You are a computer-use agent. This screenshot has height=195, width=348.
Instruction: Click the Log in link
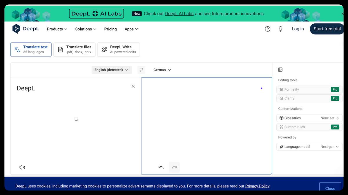tap(298, 29)
